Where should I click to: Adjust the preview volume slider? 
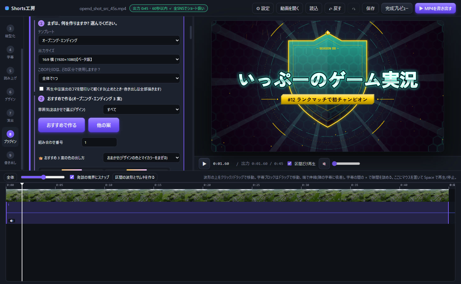[346, 164]
